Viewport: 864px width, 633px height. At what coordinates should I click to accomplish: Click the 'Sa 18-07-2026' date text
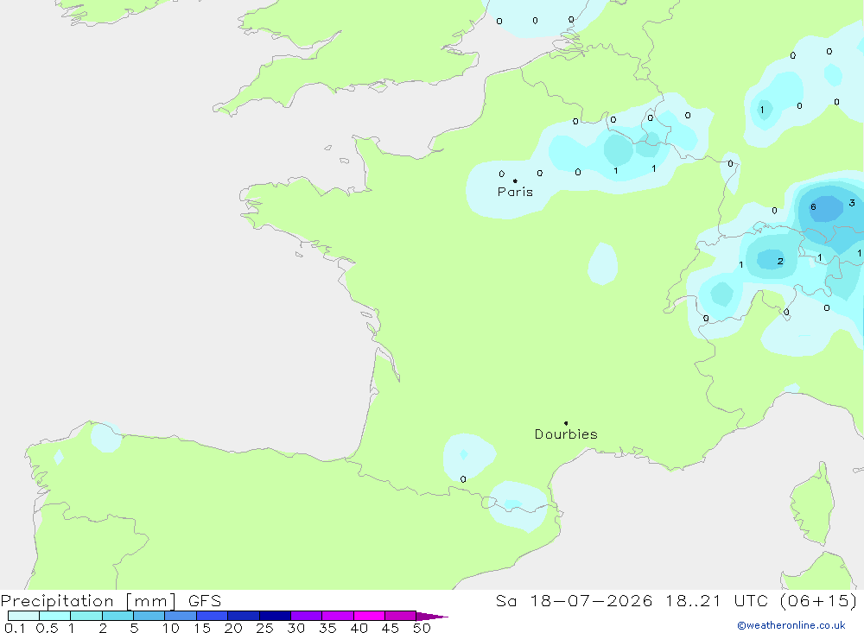click(x=575, y=601)
